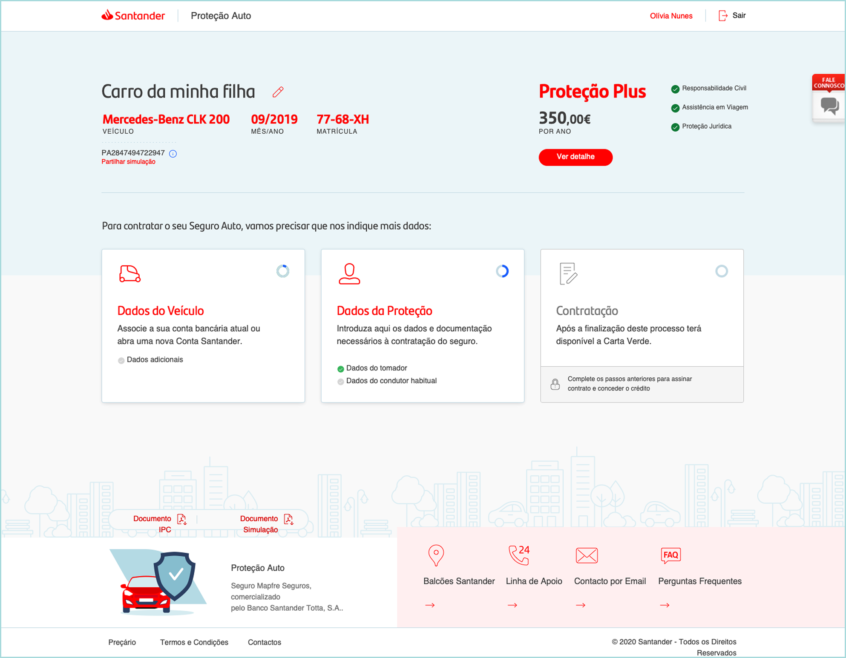This screenshot has height=658, width=846.
Task: Download the Documento Simulação PDF icon
Action: (289, 519)
